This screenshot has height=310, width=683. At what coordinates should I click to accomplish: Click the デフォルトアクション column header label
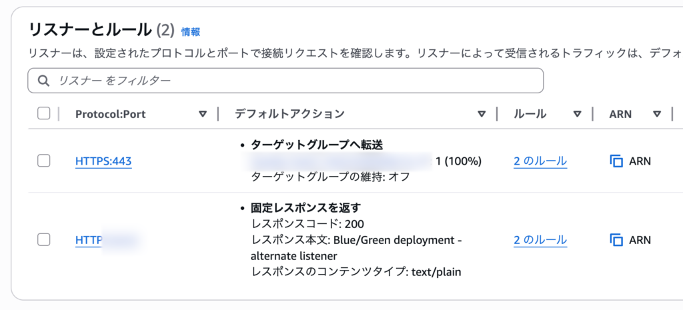(x=289, y=114)
